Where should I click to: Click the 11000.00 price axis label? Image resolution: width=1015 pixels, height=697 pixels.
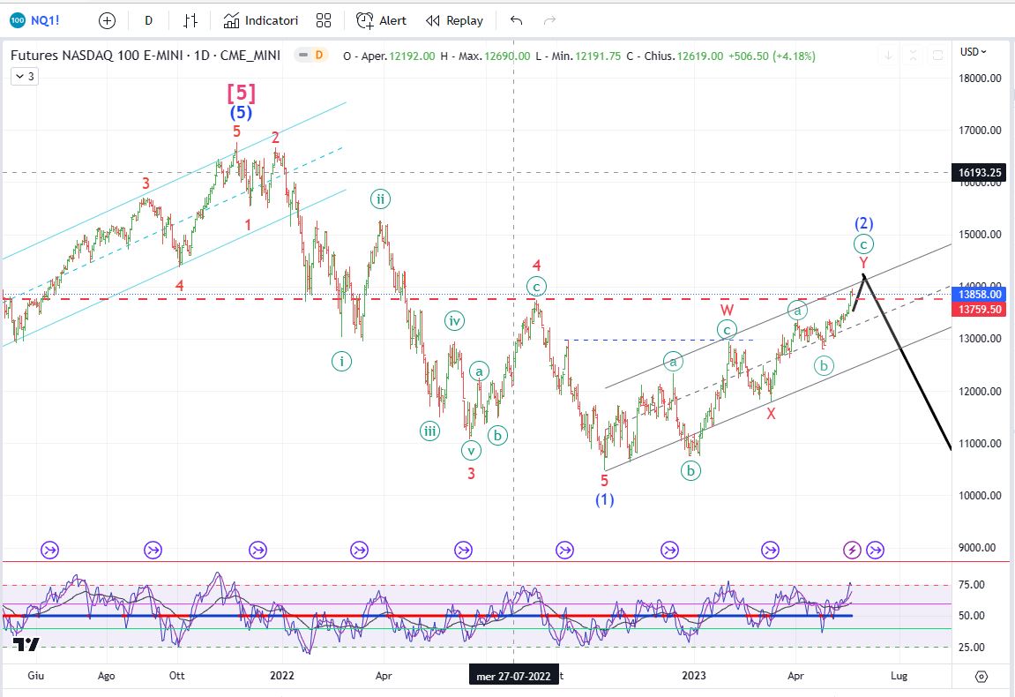pyautogui.click(x=980, y=444)
